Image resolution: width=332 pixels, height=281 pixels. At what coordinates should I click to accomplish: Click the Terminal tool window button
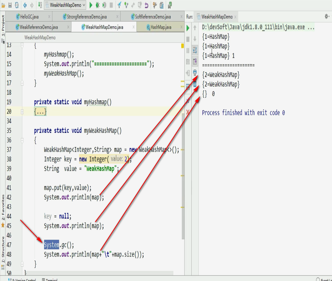coord(50,279)
